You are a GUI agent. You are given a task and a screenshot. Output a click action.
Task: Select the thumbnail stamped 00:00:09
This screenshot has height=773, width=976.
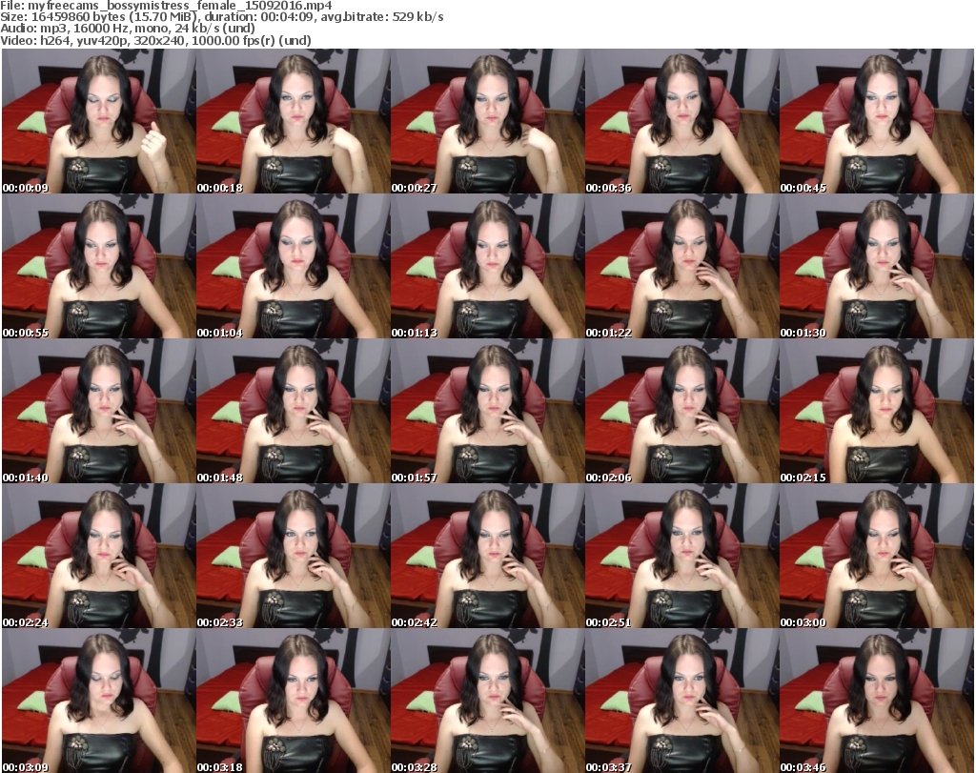[98, 121]
